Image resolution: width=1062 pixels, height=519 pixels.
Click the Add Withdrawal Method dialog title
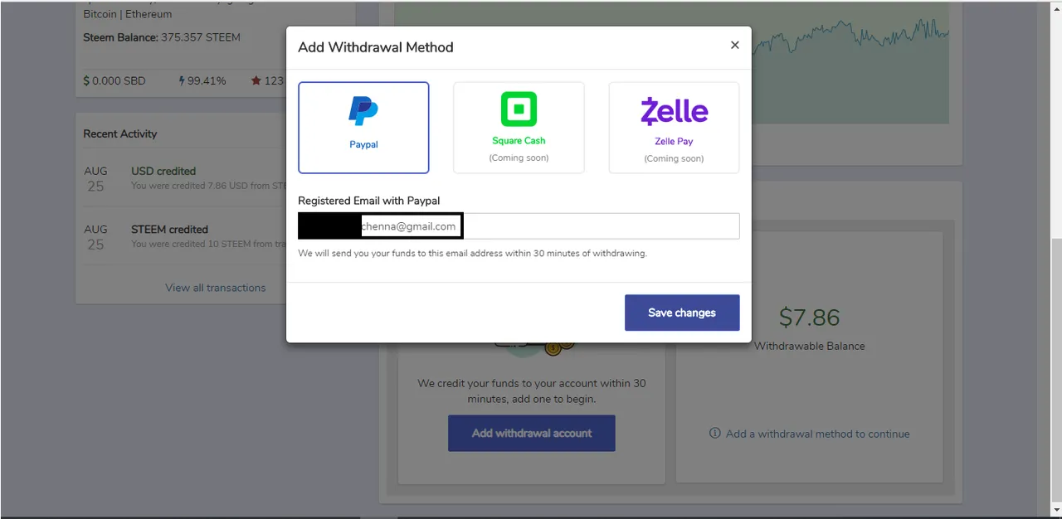[376, 46]
